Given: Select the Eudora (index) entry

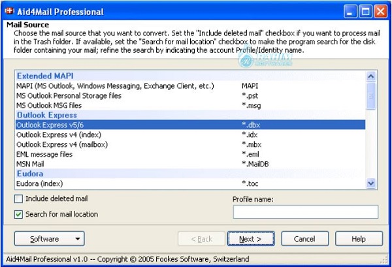Looking at the screenshot, I should pos(191,183).
